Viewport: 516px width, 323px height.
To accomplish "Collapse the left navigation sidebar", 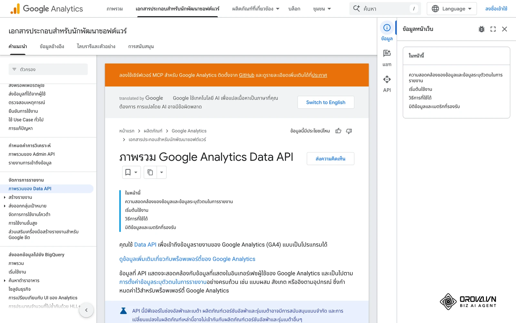I will [86, 310].
